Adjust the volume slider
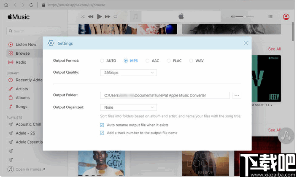Screen dimensions: 297x177 tap(245, 17)
